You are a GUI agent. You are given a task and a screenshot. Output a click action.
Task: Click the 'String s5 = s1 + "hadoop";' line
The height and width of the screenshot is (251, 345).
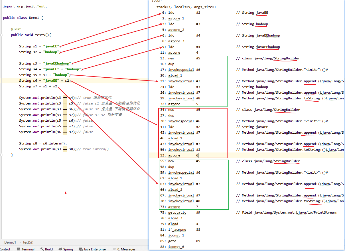coord(45,75)
